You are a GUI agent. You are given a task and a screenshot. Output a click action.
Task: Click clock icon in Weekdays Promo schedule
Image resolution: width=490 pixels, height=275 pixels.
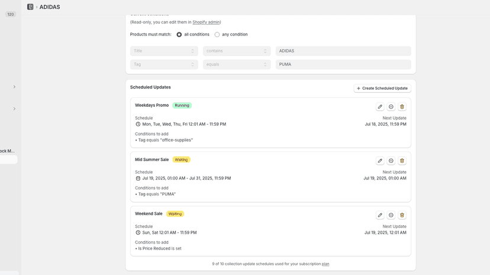coord(138,124)
